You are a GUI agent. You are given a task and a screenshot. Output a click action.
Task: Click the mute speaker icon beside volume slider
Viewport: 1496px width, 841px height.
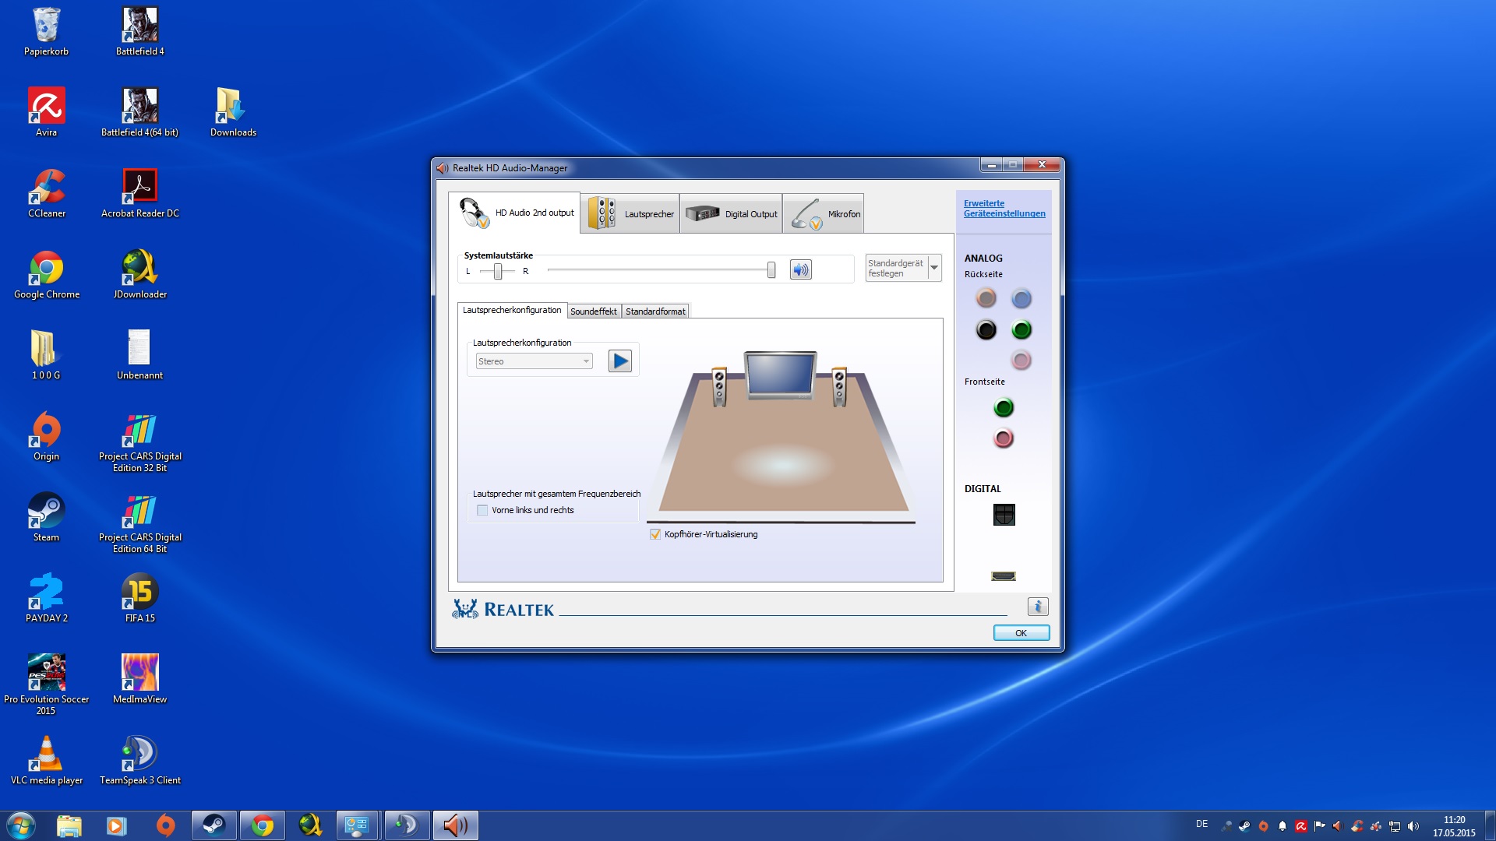pos(800,270)
